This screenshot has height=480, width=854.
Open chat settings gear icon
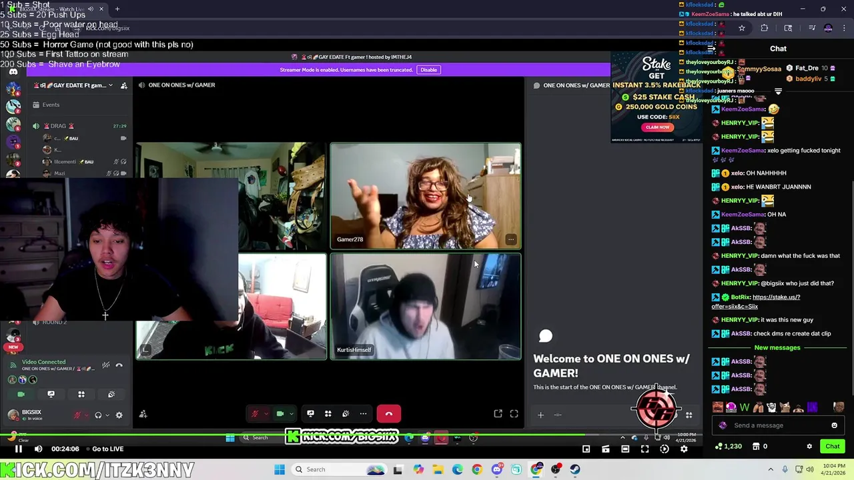click(809, 446)
